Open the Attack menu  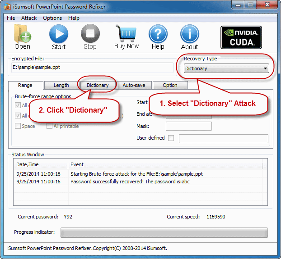point(29,18)
